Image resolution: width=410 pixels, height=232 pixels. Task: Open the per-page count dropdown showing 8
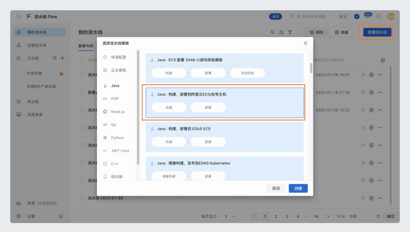[230, 216]
